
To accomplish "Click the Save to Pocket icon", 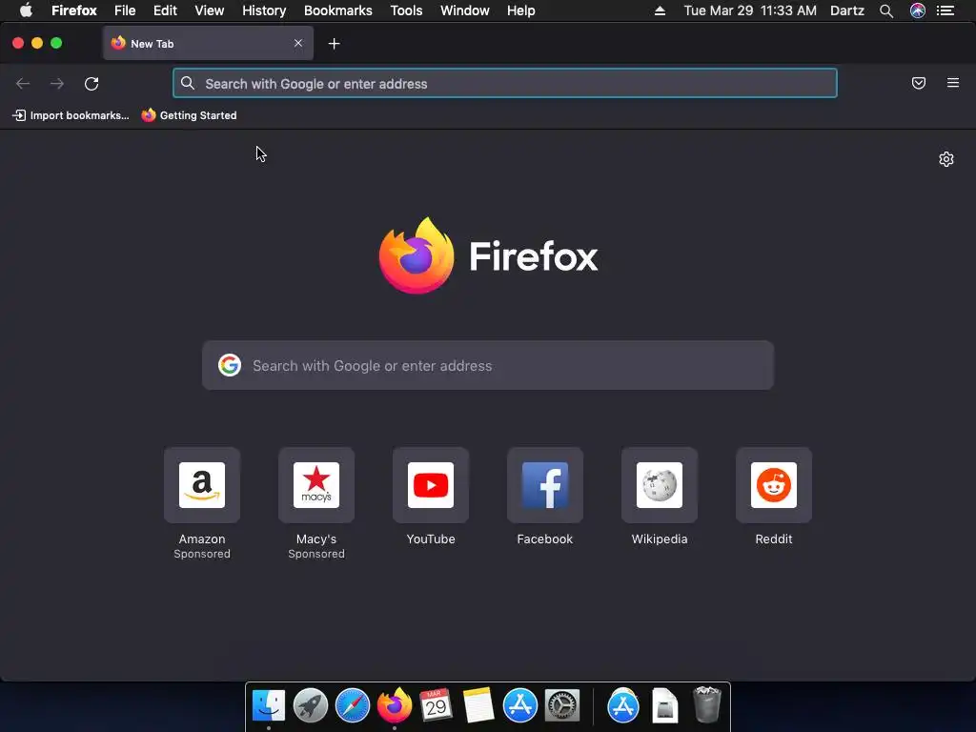I will coord(919,83).
